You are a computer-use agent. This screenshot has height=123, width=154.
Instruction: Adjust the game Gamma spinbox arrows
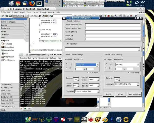78,79
